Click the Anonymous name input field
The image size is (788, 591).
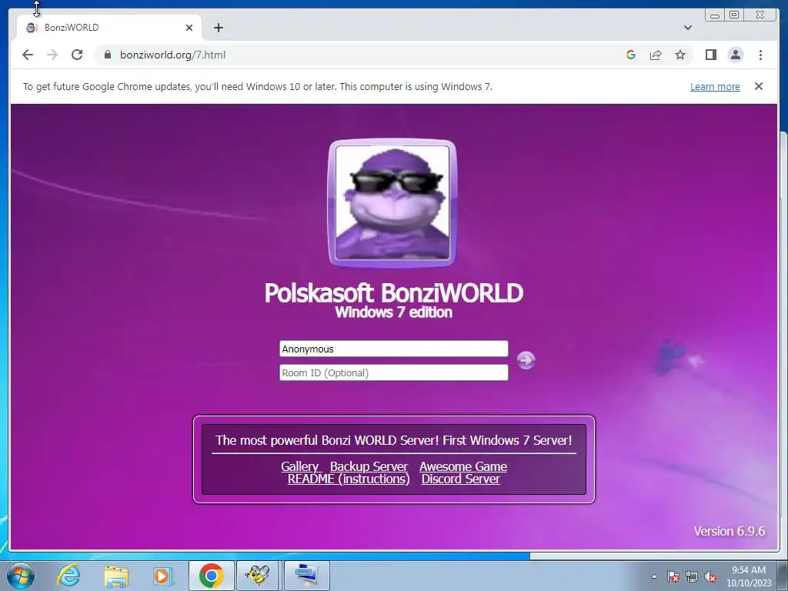tap(393, 349)
